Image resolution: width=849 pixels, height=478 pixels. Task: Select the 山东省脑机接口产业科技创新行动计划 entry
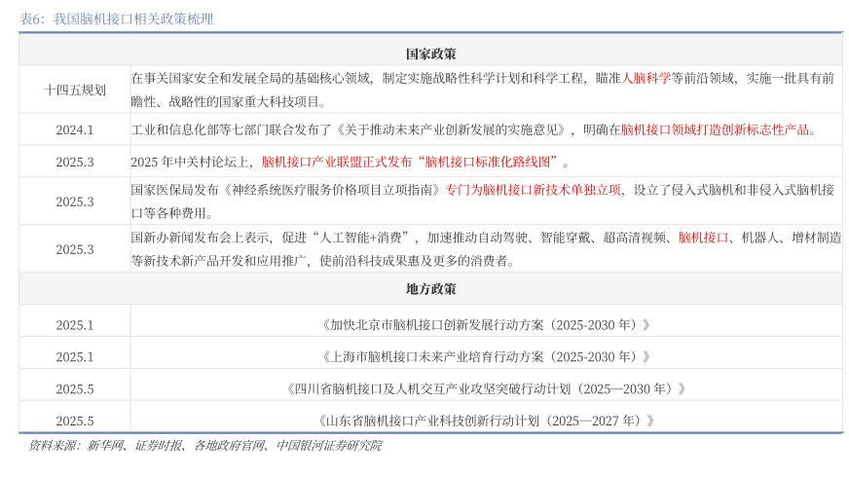pyautogui.click(x=485, y=422)
